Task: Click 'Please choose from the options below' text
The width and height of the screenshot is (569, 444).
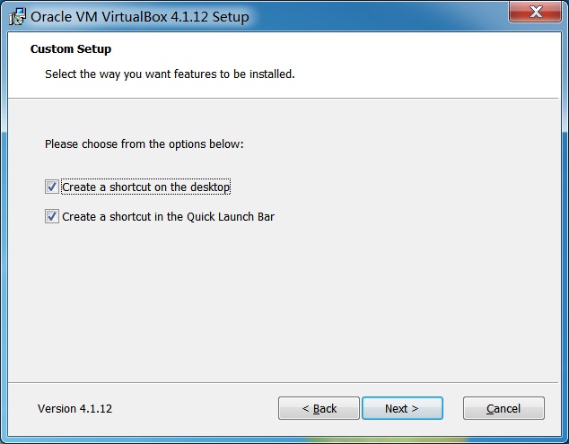Action: click(x=144, y=144)
